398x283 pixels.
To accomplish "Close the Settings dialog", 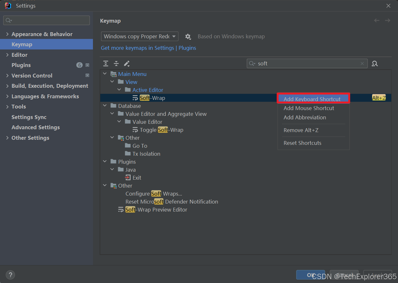I will [388, 6].
